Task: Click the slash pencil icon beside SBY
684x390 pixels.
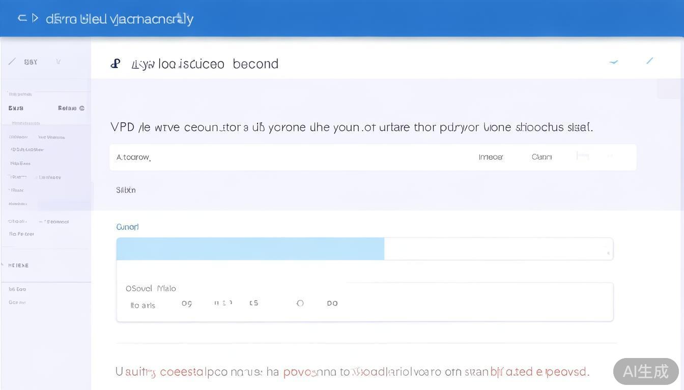Action: point(12,61)
